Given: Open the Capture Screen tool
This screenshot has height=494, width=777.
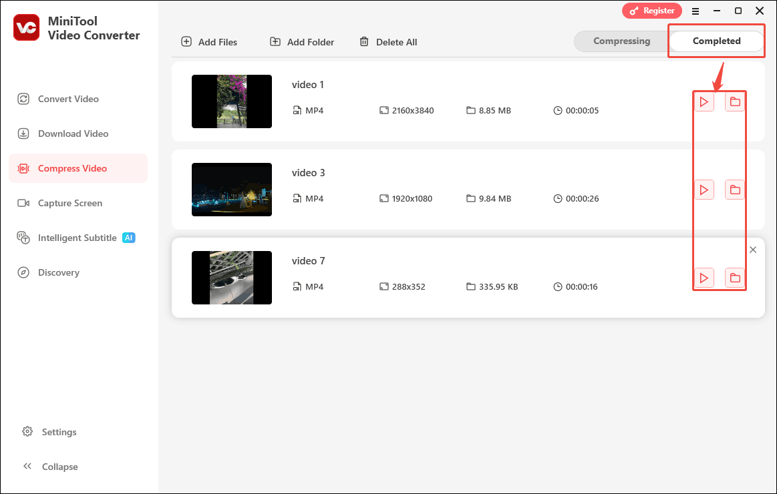Looking at the screenshot, I should click(x=69, y=203).
